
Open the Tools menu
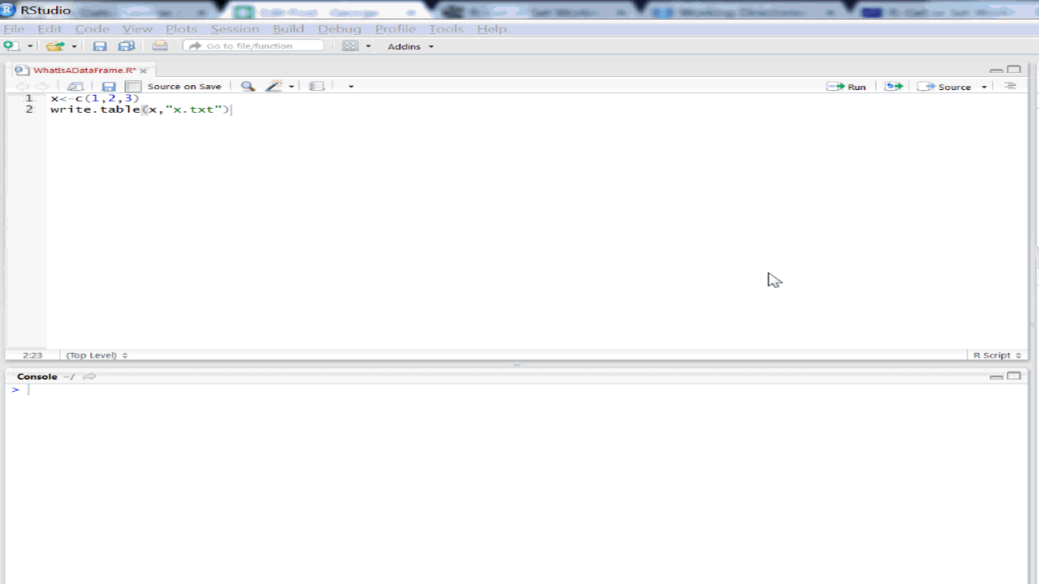point(446,28)
